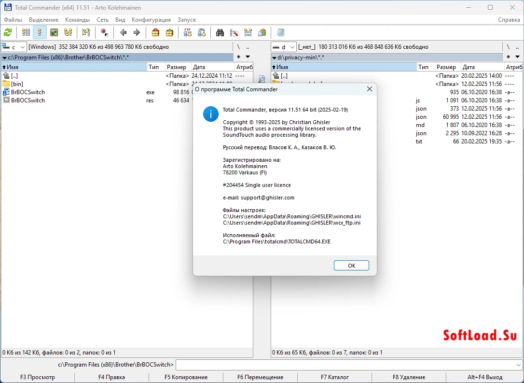Click the green Reread source refresh icon

point(8,32)
